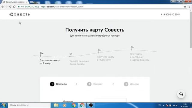Click 'Узнайте решение банка онлайн' text
This screenshot has width=192, height=108.
(79, 62)
